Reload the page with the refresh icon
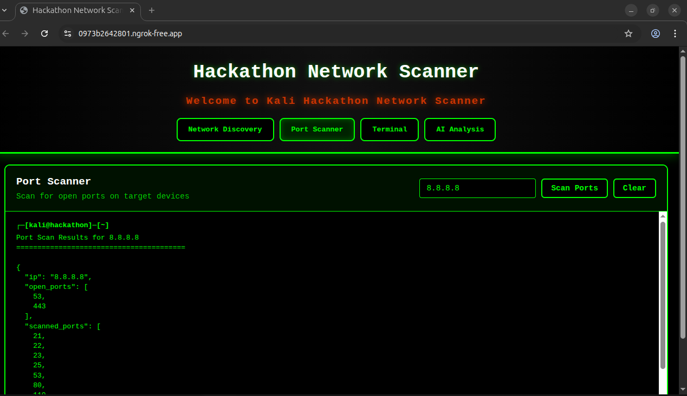687x396 pixels. coord(45,34)
